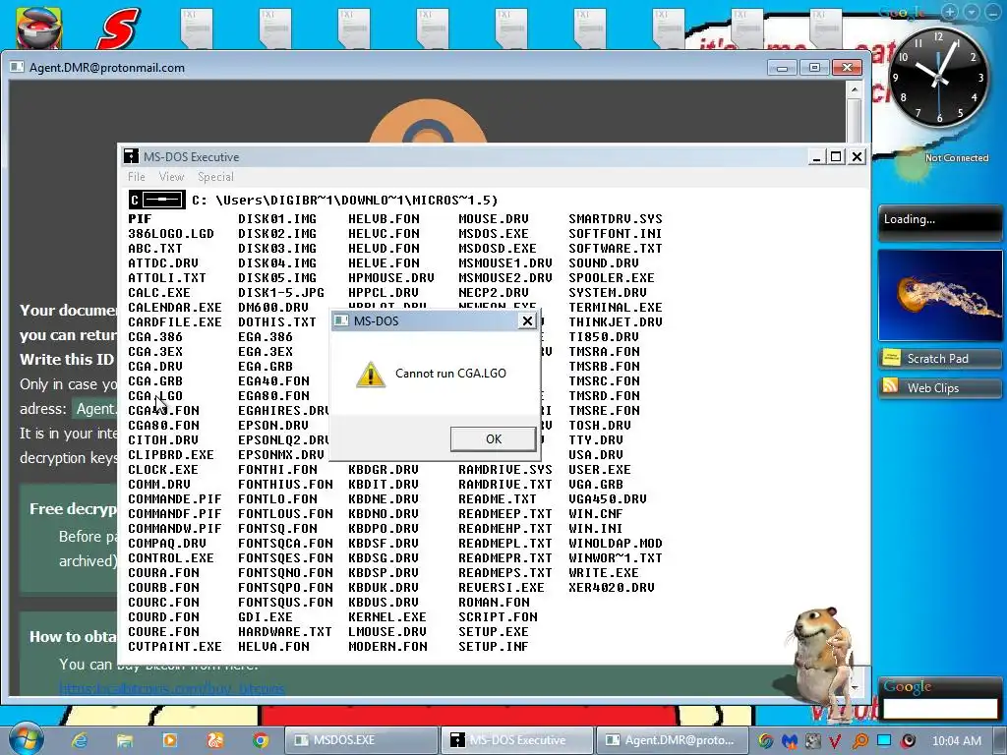Viewport: 1007px width, 755px height.
Task: Select TERMINAL.EXE in the file list
Action: [616, 308]
